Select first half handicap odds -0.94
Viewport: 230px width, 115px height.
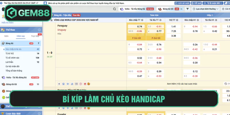point(191,26)
